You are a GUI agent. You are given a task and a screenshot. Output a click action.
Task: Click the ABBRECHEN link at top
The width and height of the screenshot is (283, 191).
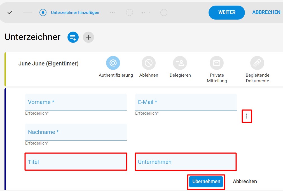click(x=266, y=12)
